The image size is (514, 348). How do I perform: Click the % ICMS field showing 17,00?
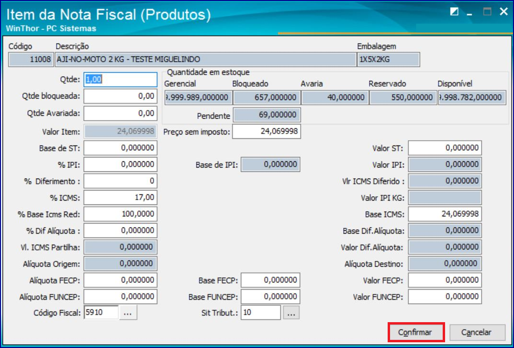120,197
